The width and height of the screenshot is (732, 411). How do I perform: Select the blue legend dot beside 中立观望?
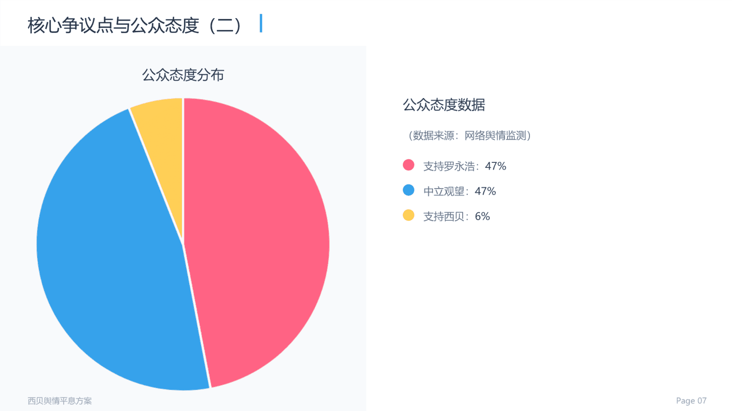(x=408, y=190)
